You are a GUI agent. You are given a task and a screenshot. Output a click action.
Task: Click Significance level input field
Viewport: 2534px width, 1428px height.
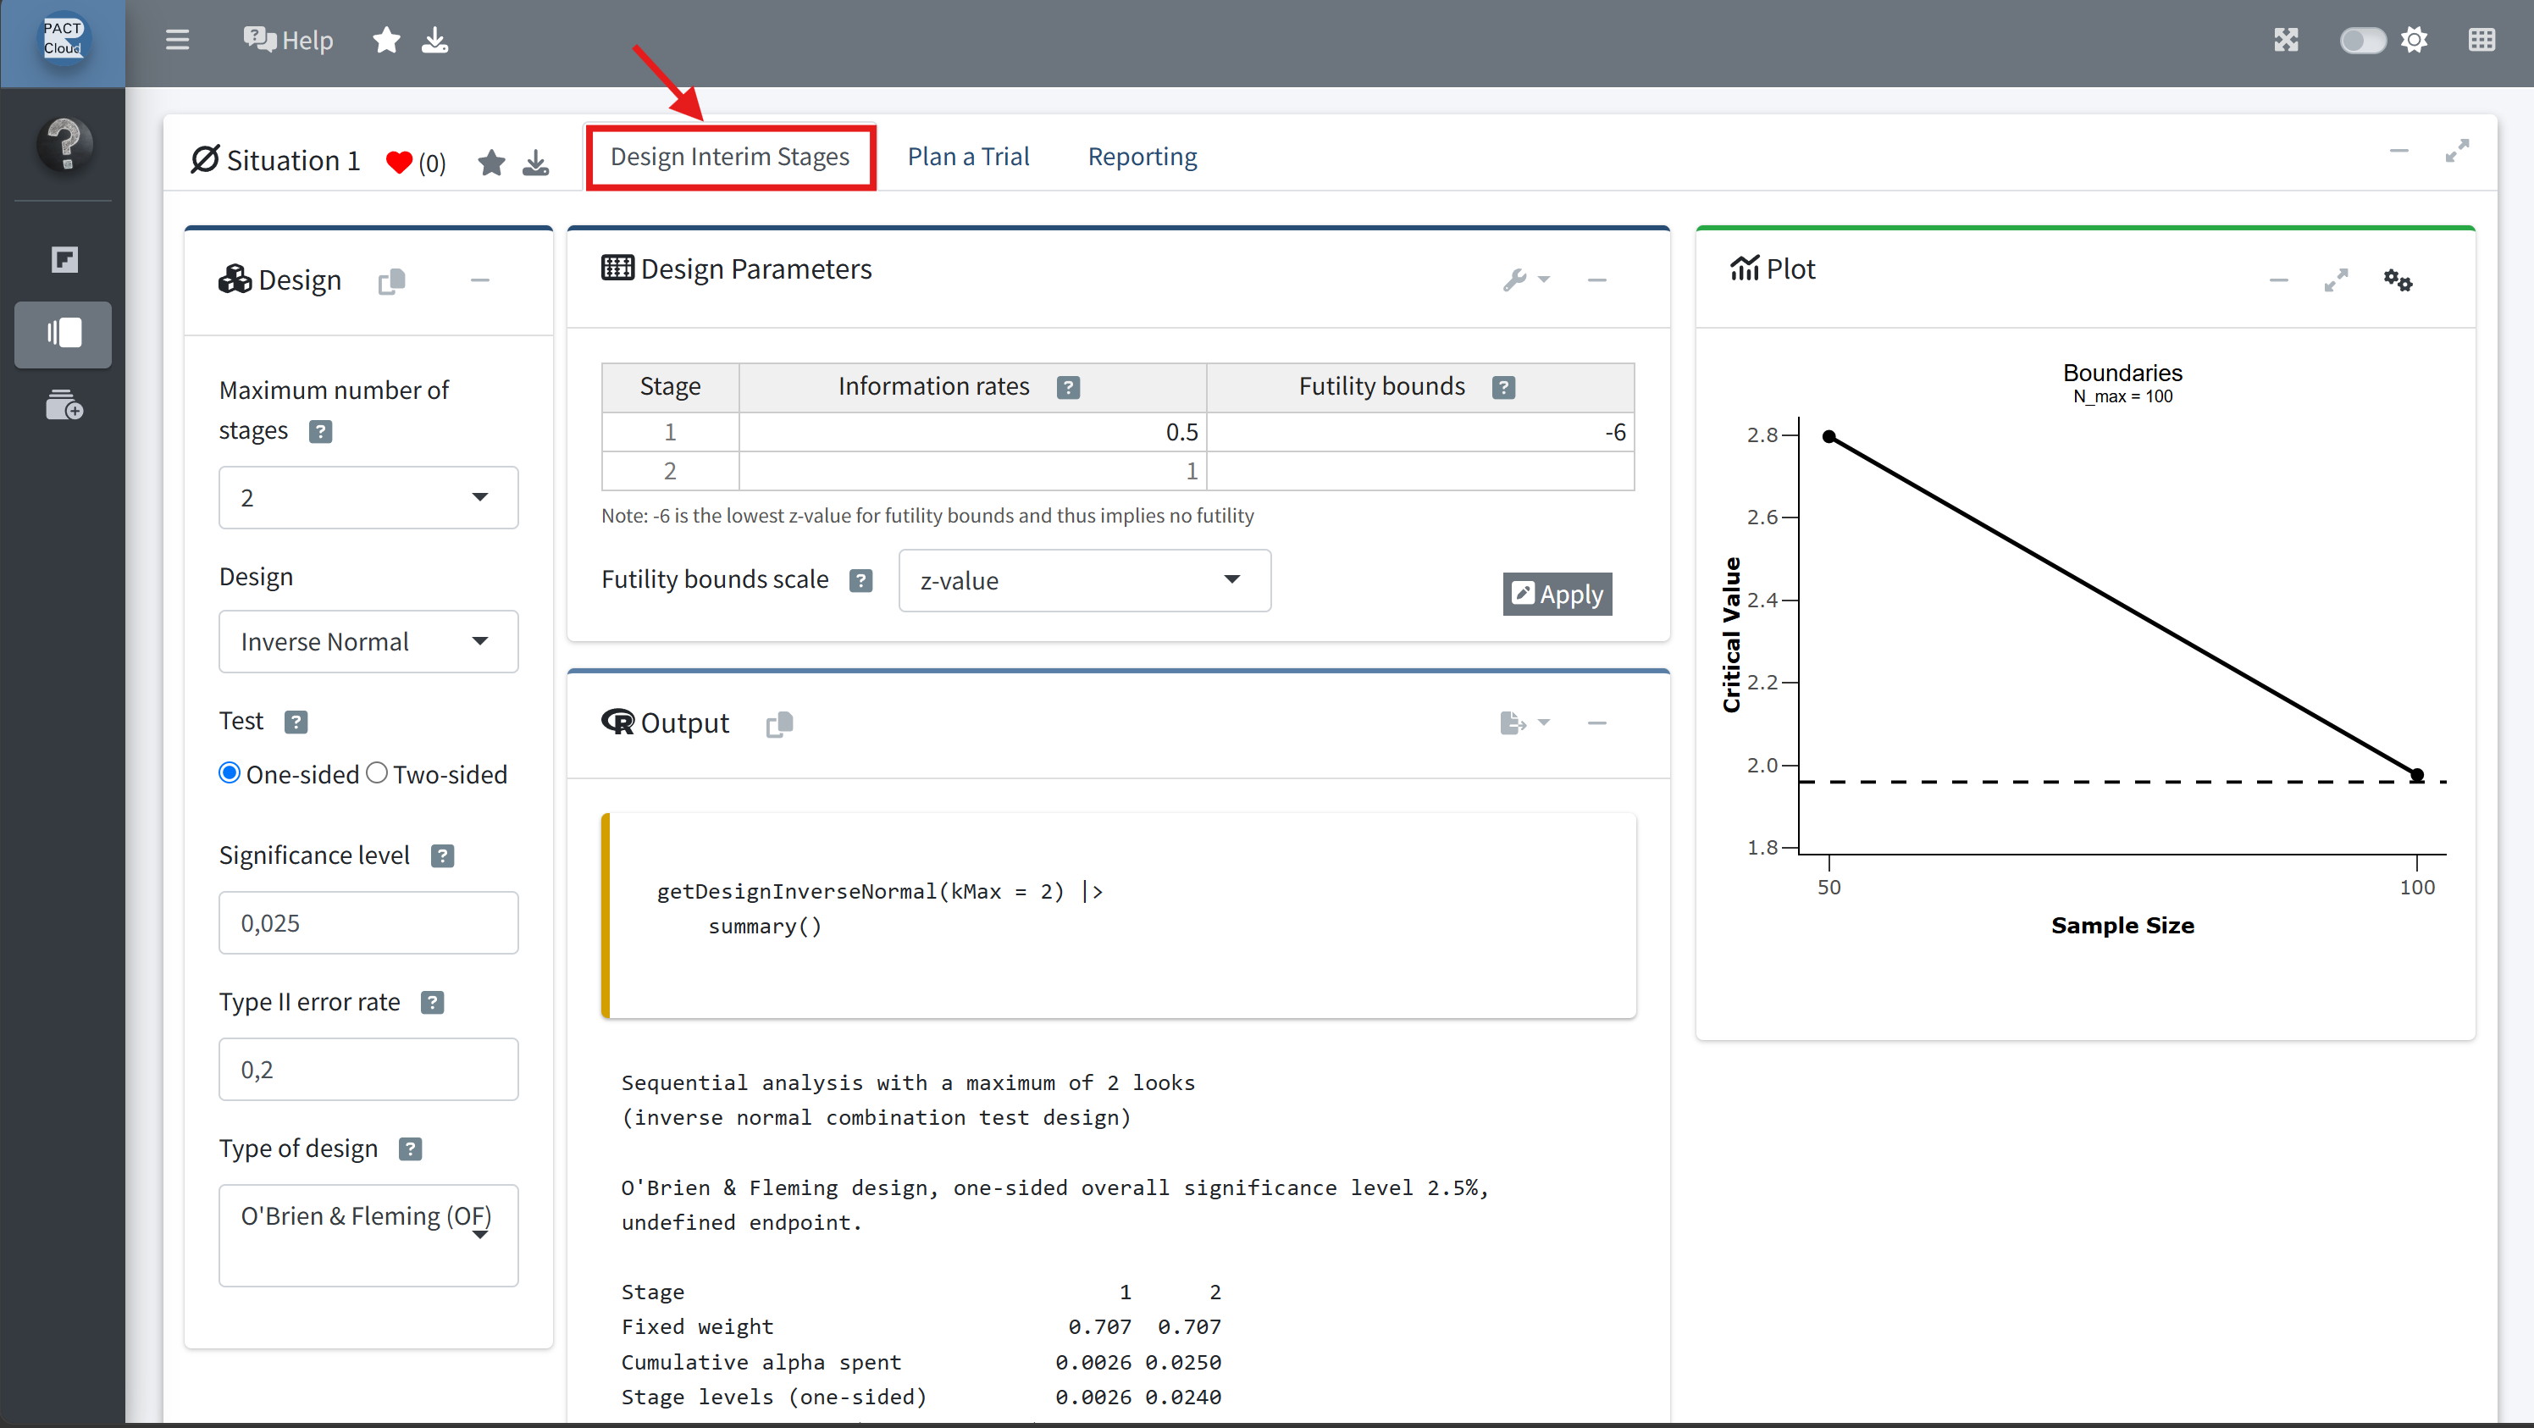tap(368, 922)
